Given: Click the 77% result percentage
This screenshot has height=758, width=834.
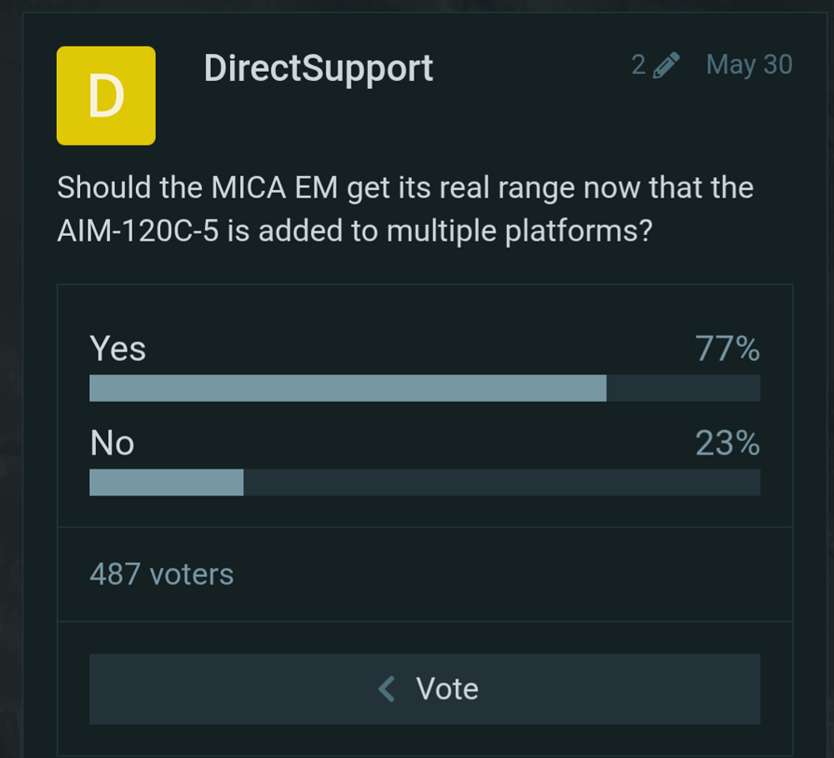Looking at the screenshot, I should [727, 349].
